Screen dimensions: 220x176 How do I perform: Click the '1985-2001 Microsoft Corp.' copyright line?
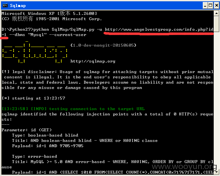pos(52,19)
